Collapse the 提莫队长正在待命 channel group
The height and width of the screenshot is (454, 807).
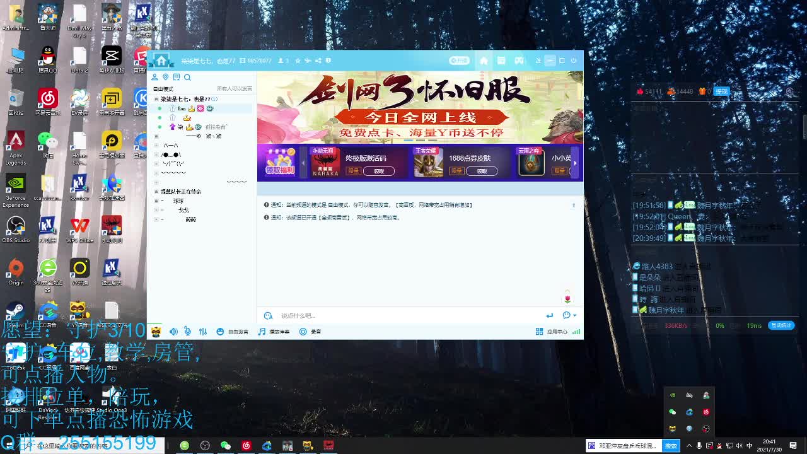tap(156, 192)
